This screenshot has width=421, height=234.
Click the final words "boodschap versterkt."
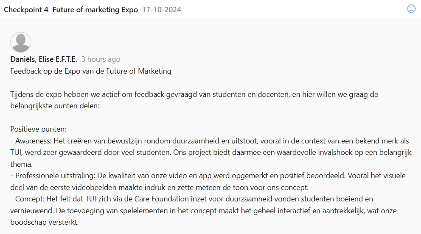45,222
